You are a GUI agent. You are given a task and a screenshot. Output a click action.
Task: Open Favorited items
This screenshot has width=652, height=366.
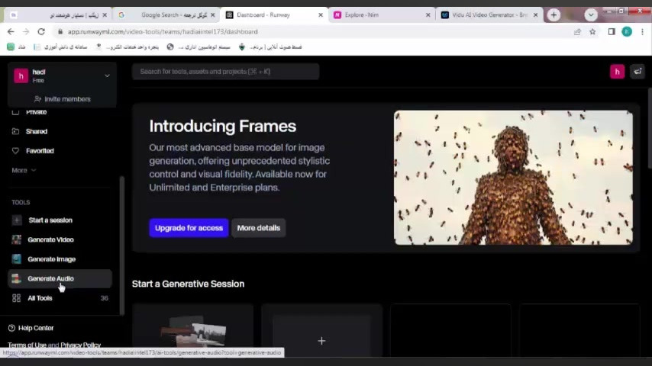[40, 151]
